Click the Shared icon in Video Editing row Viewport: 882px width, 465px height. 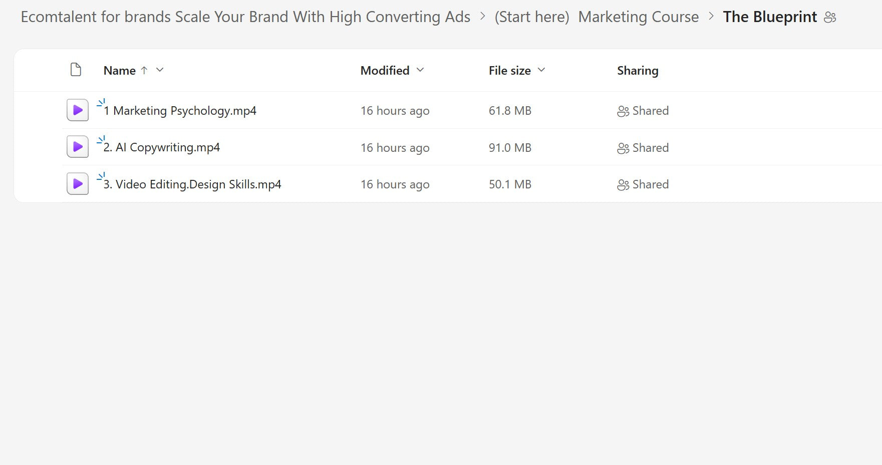point(623,185)
